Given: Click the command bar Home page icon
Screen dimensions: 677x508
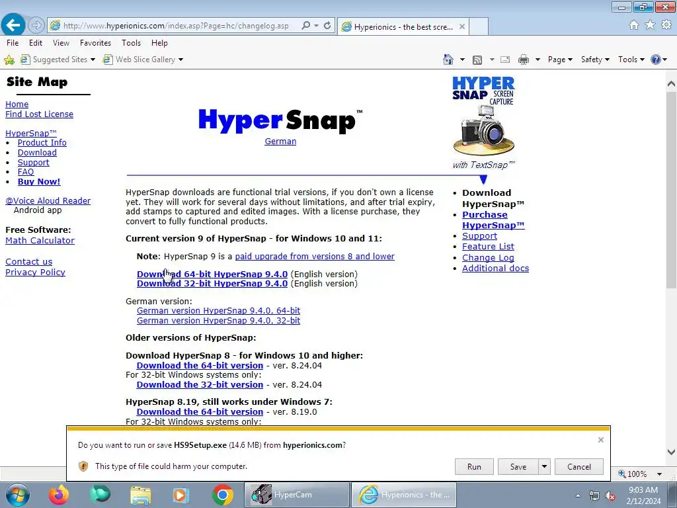Looking at the screenshot, I should 448,60.
